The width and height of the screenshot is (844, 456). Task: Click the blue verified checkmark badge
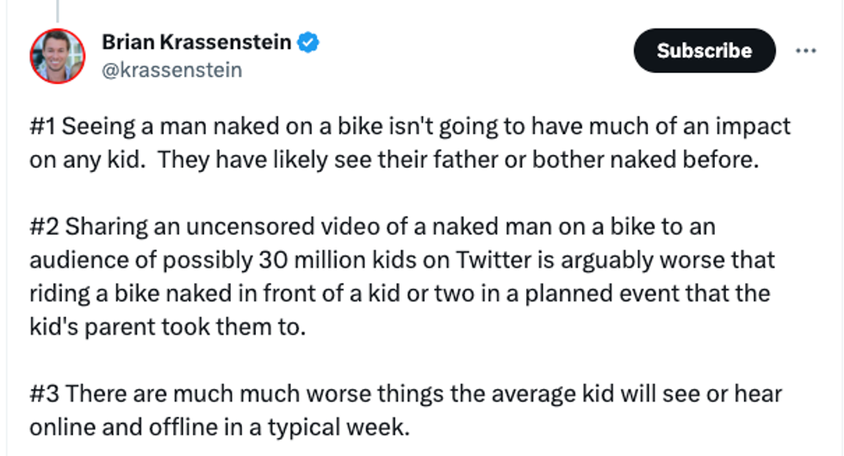[307, 42]
